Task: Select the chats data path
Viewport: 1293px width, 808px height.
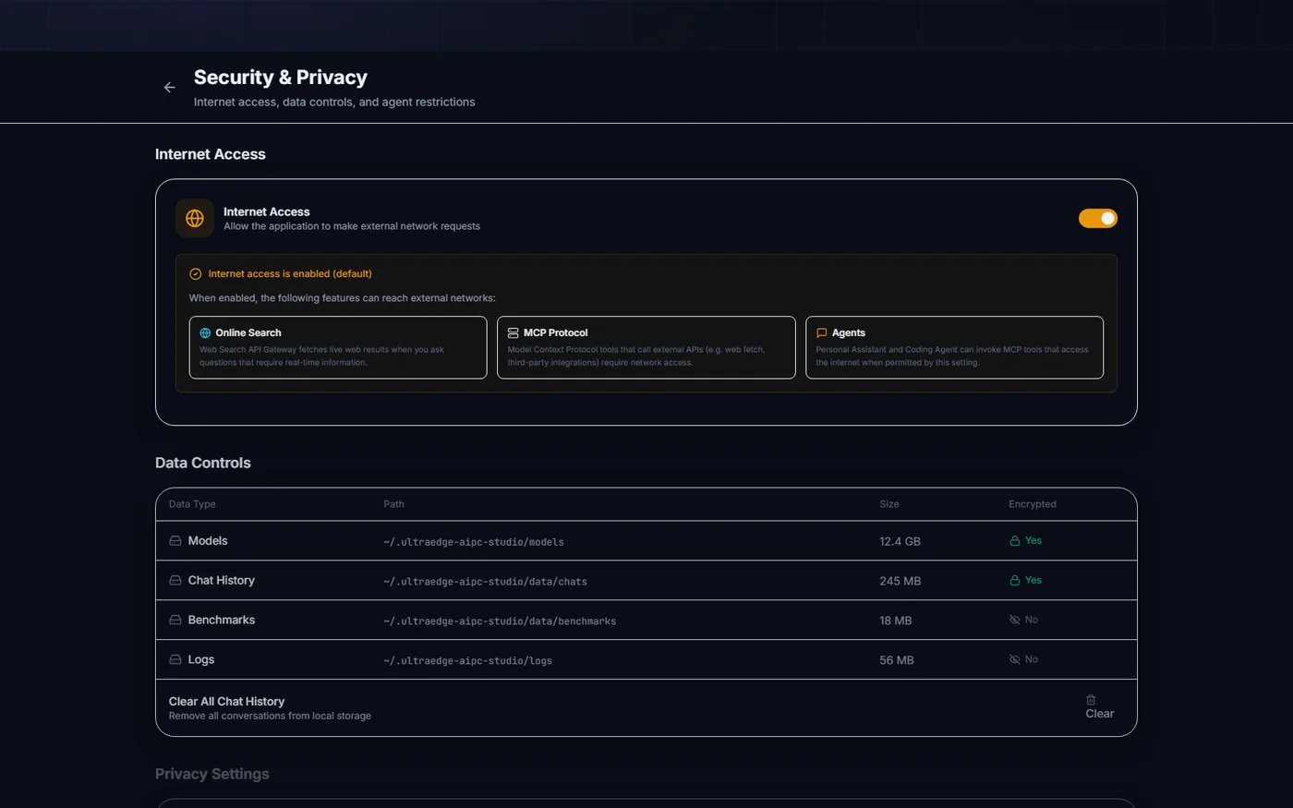Action: coord(485,582)
